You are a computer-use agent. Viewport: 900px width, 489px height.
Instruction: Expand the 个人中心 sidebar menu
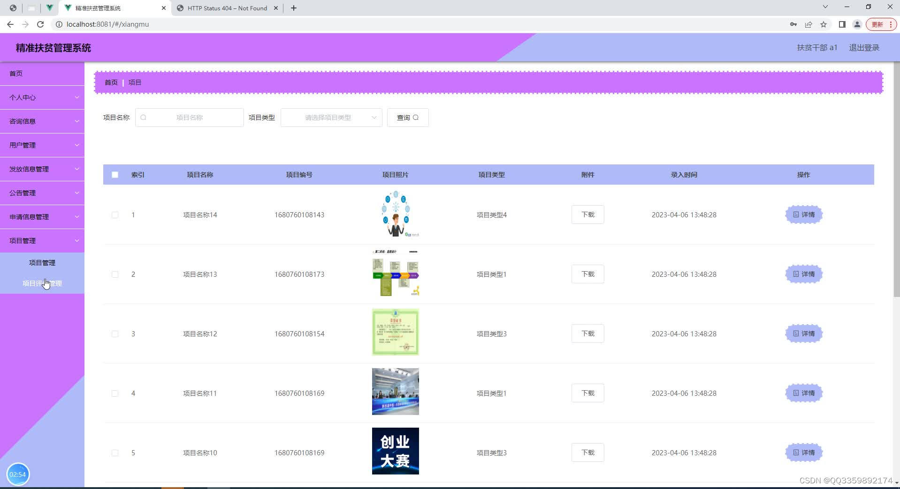pyautogui.click(x=42, y=97)
